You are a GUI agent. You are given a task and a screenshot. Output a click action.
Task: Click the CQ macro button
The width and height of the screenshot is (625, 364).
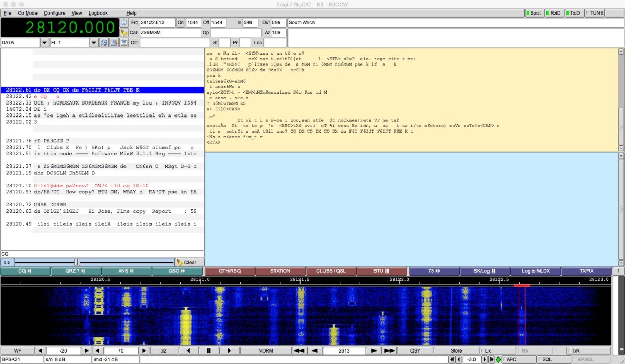(x=25, y=271)
